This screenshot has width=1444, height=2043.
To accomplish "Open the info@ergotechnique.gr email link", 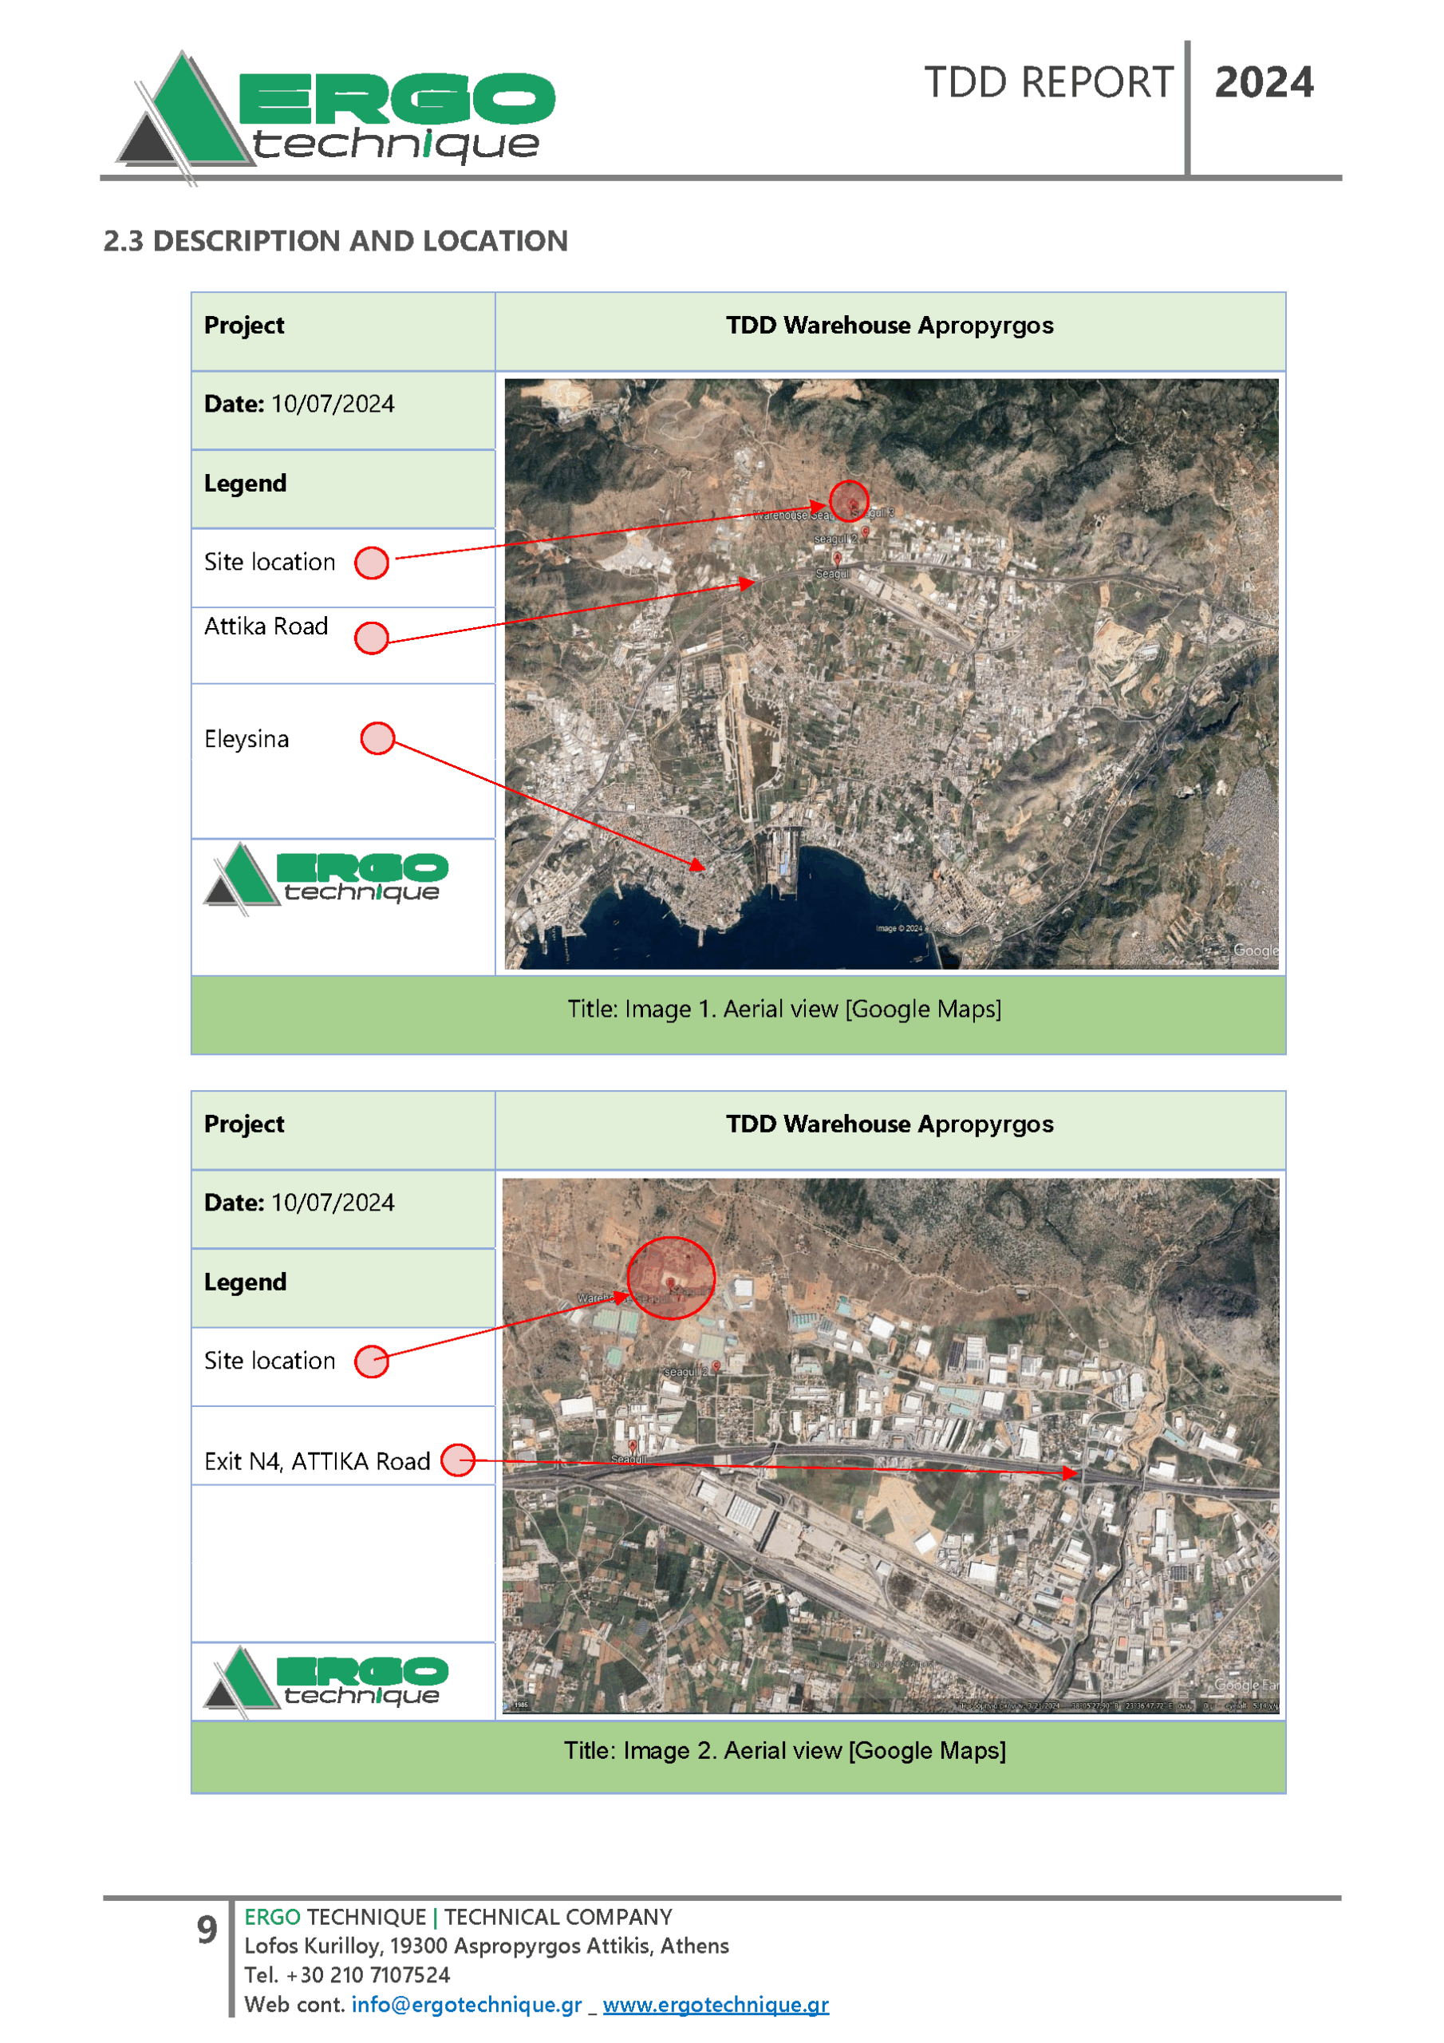I will 466,2004.
